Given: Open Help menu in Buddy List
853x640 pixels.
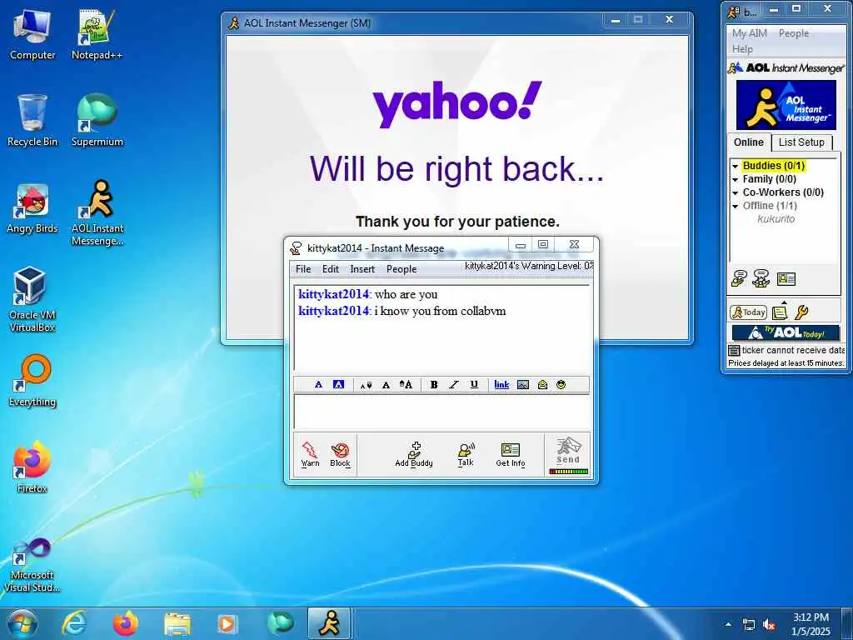Looking at the screenshot, I should [742, 49].
